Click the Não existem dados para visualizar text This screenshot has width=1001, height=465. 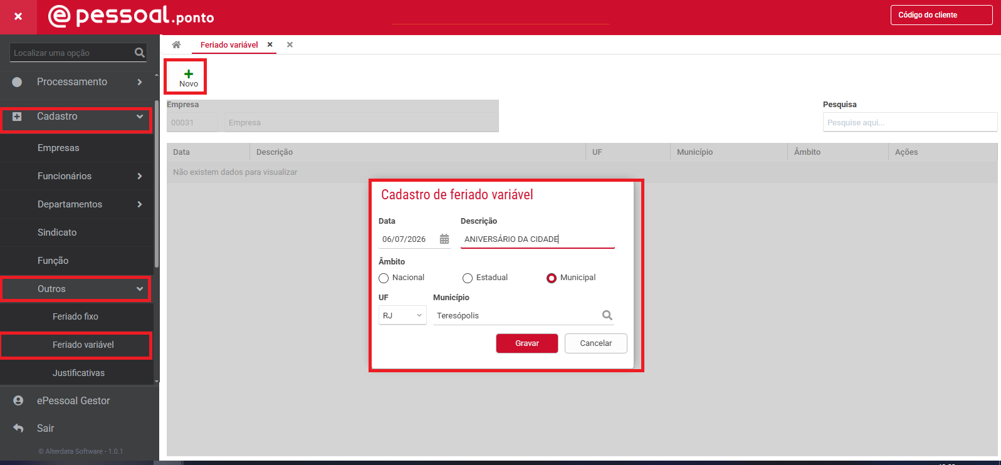click(235, 172)
